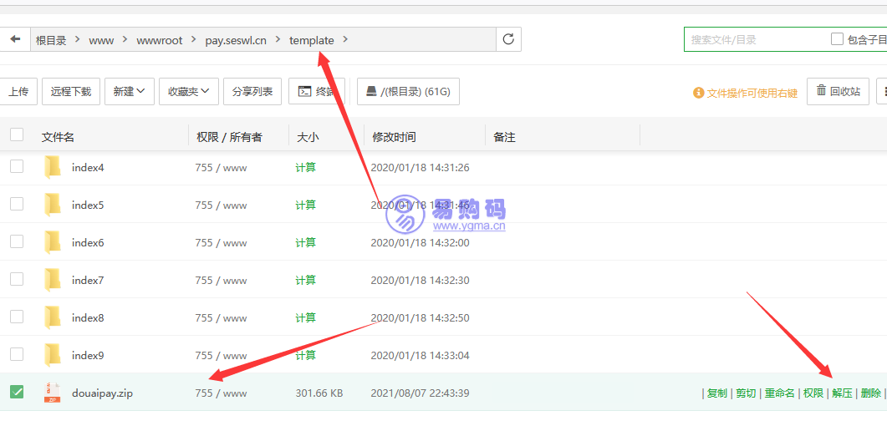Open the index7 folder icon
This screenshot has width=887, height=426.
(53, 280)
